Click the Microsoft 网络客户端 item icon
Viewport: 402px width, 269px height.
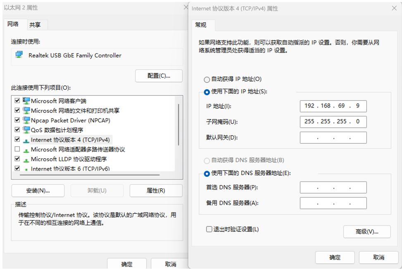pyautogui.click(x=26, y=101)
